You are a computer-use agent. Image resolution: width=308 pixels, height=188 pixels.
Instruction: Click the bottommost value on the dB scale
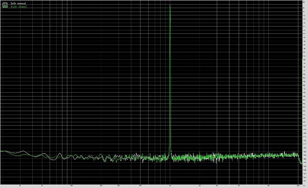pos(304,181)
